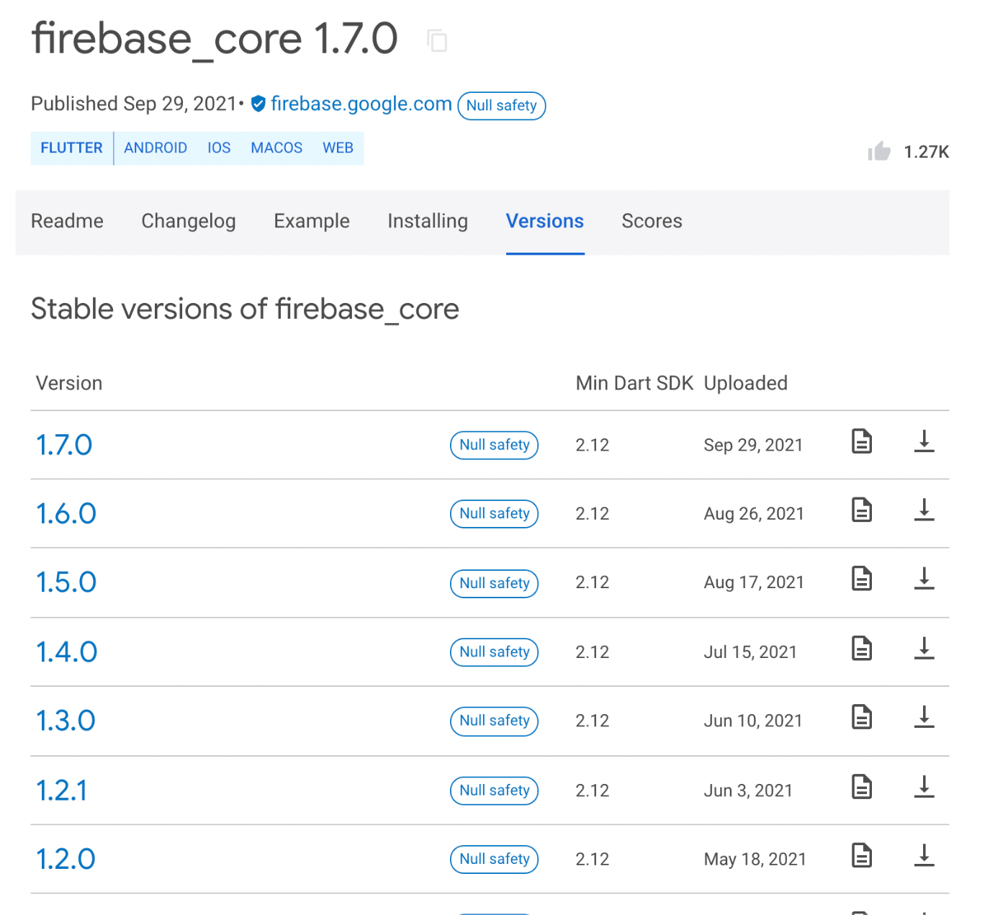Click the 1.27K likes count
Screen dimensions: 1008x915
point(927,152)
